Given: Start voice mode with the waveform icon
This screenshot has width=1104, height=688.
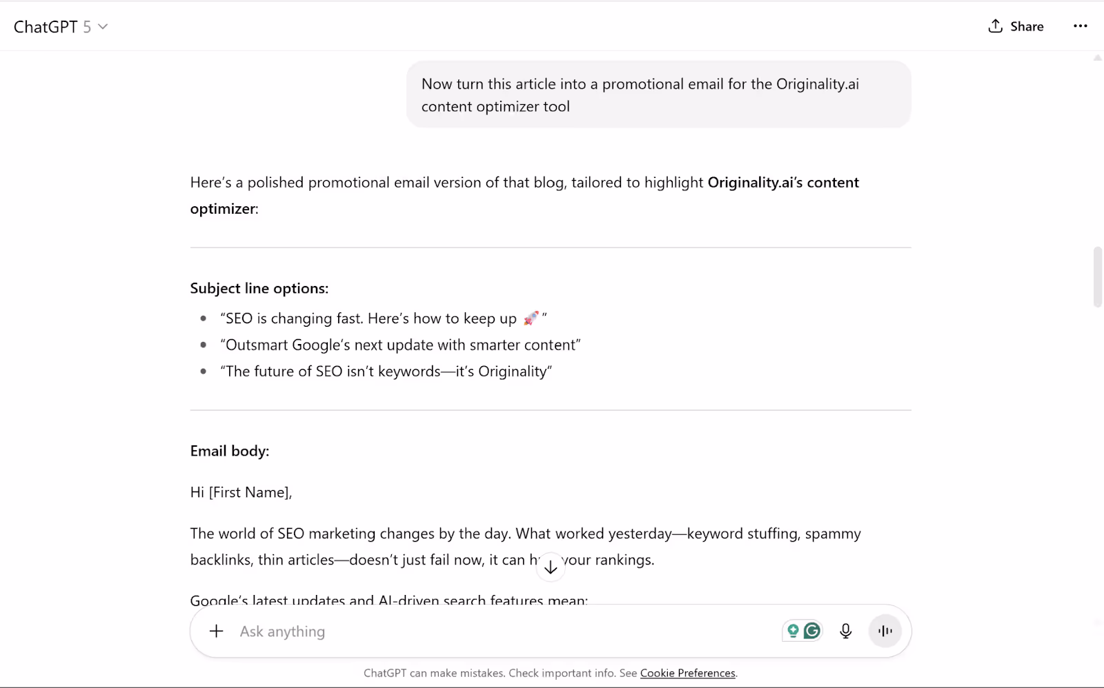Looking at the screenshot, I should [885, 631].
